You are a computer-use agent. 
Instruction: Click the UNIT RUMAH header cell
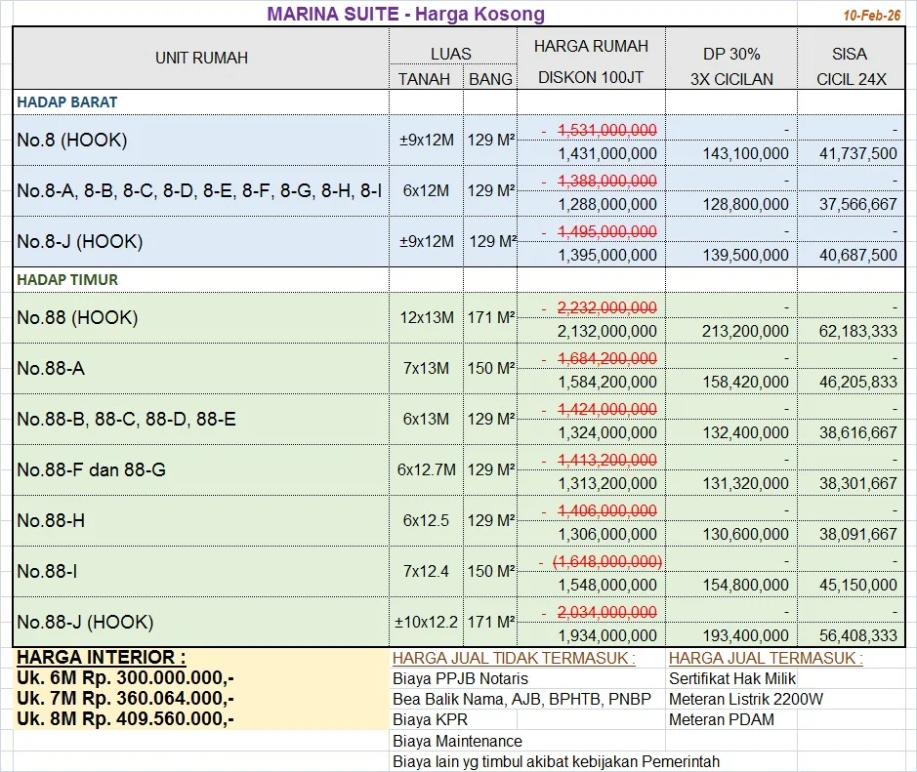[x=201, y=58]
